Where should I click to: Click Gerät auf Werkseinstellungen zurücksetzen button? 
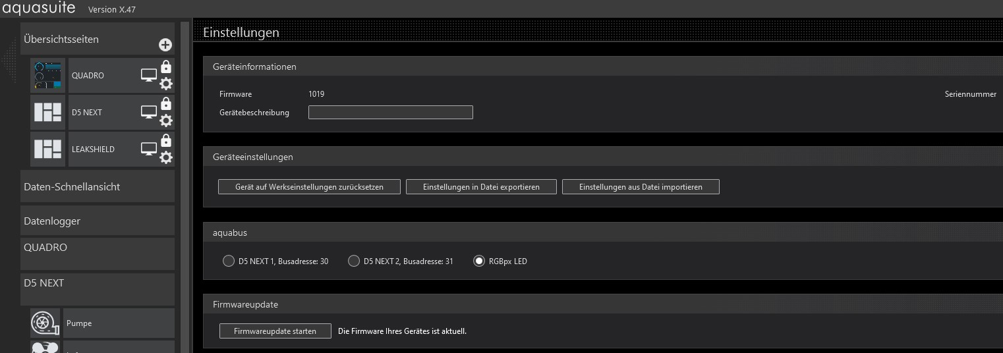click(309, 187)
